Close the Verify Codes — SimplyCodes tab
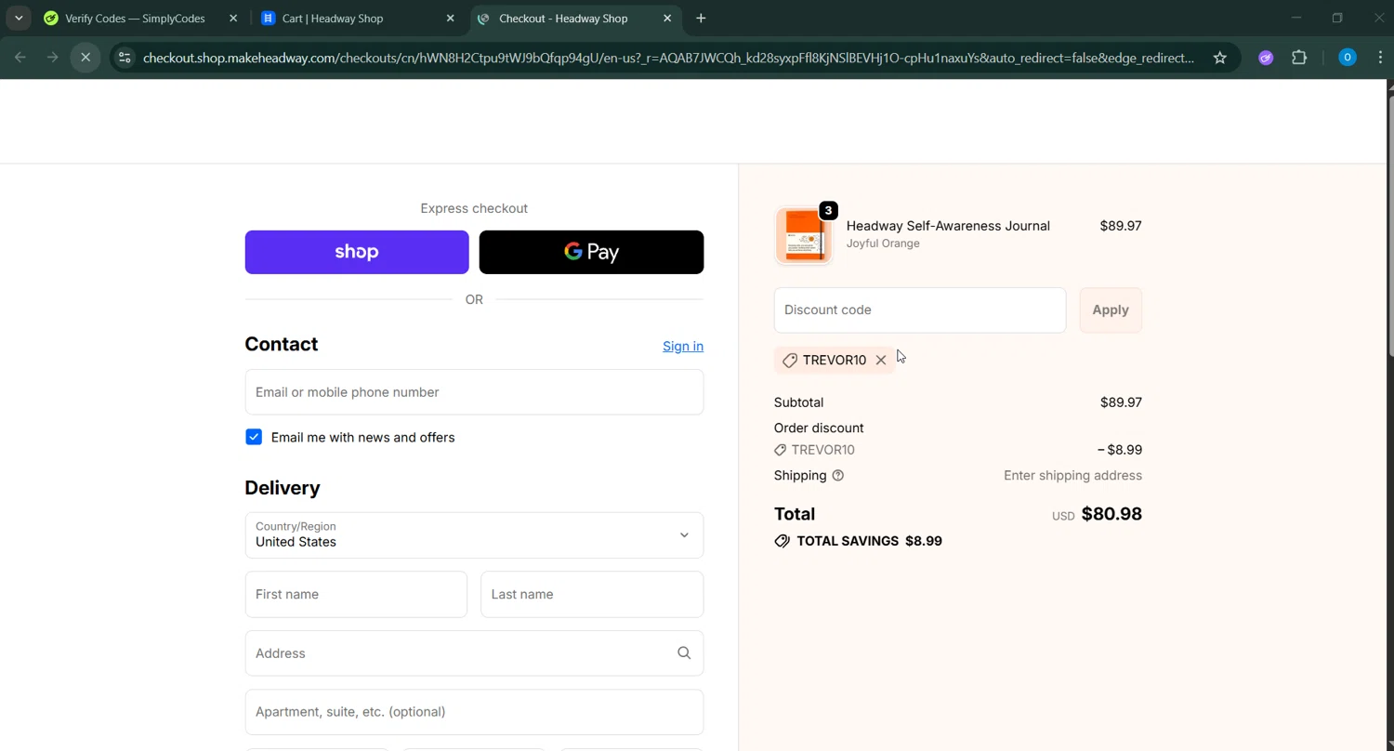Viewport: 1394px width, 751px height. 233,19
